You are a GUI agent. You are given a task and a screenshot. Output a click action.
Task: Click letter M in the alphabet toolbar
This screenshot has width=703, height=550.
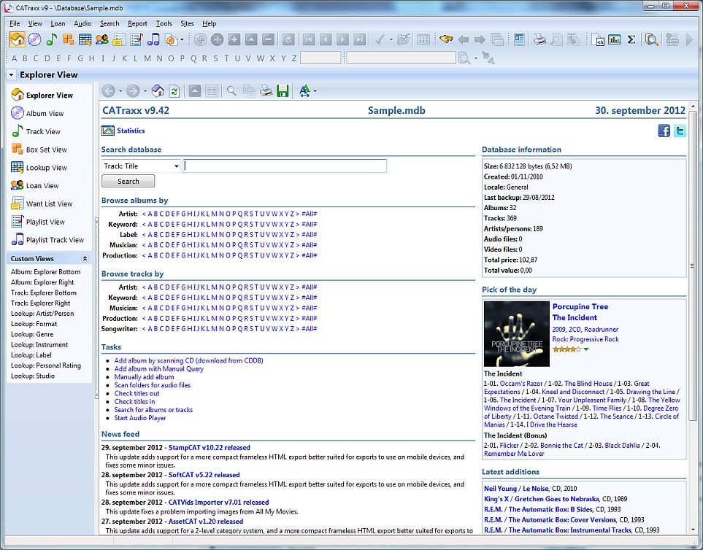147,58
